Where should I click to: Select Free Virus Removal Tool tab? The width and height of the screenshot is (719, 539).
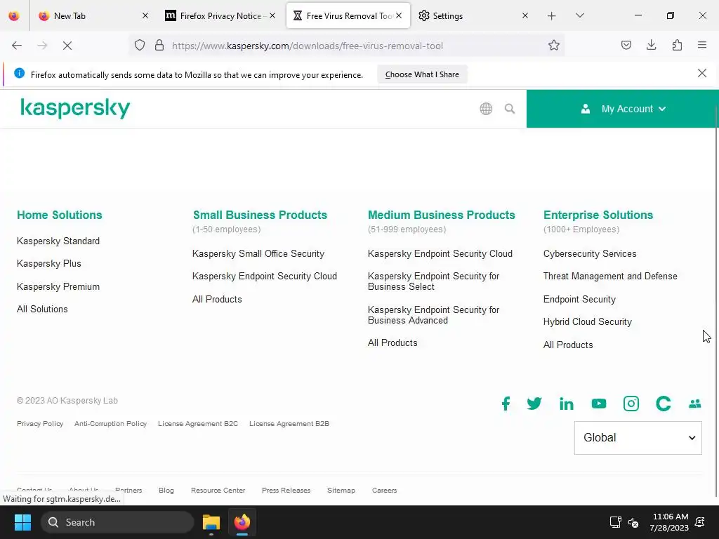(x=348, y=16)
